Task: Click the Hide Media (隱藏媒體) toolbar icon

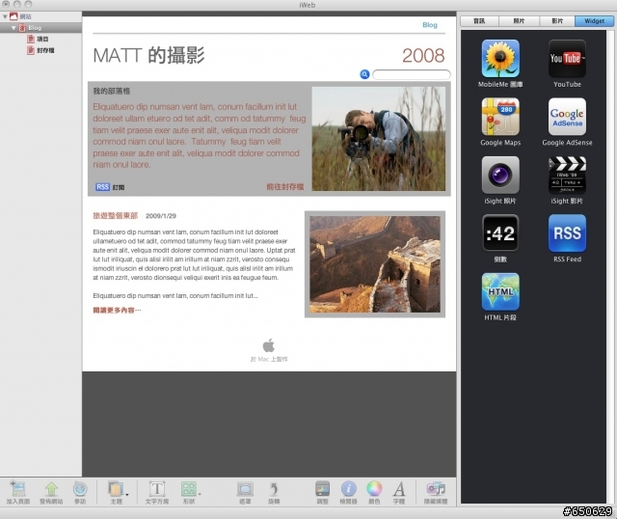Action: [x=436, y=489]
